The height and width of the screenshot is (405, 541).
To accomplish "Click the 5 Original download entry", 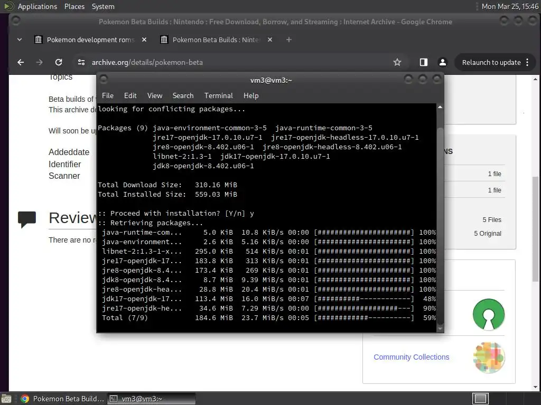I will coord(488,234).
